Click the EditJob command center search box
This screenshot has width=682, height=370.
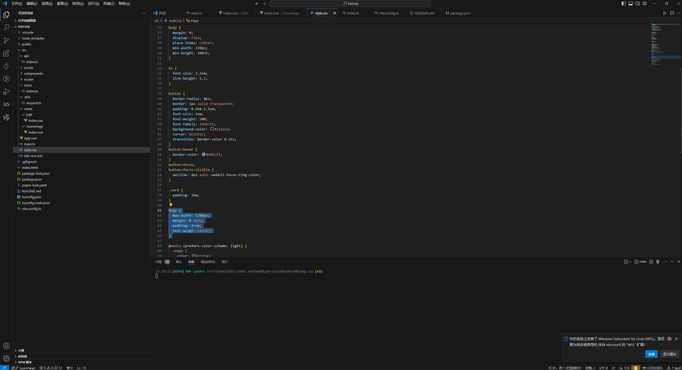(350, 3)
